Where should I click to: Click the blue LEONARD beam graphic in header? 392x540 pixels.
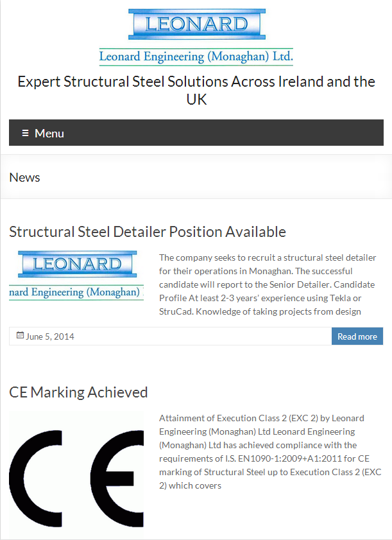pyautogui.click(x=197, y=24)
